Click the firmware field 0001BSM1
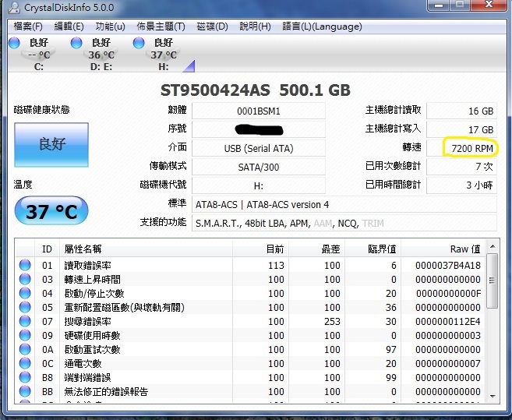 pyautogui.click(x=259, y=111)
